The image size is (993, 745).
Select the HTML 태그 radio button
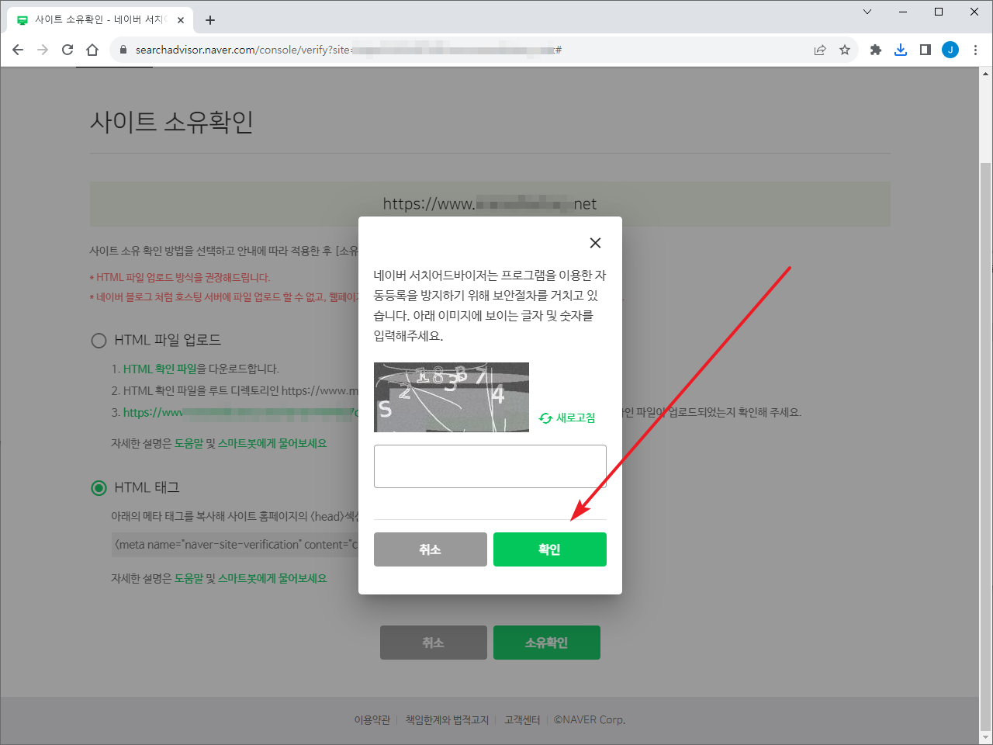pos(99,487)
